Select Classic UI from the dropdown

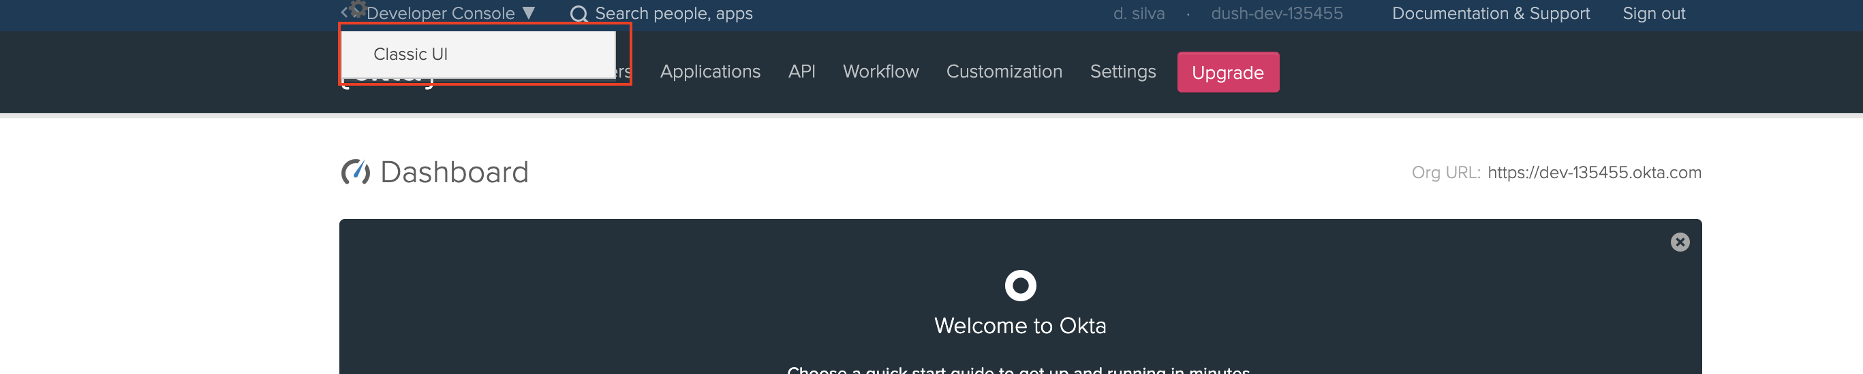coord(410,54)
